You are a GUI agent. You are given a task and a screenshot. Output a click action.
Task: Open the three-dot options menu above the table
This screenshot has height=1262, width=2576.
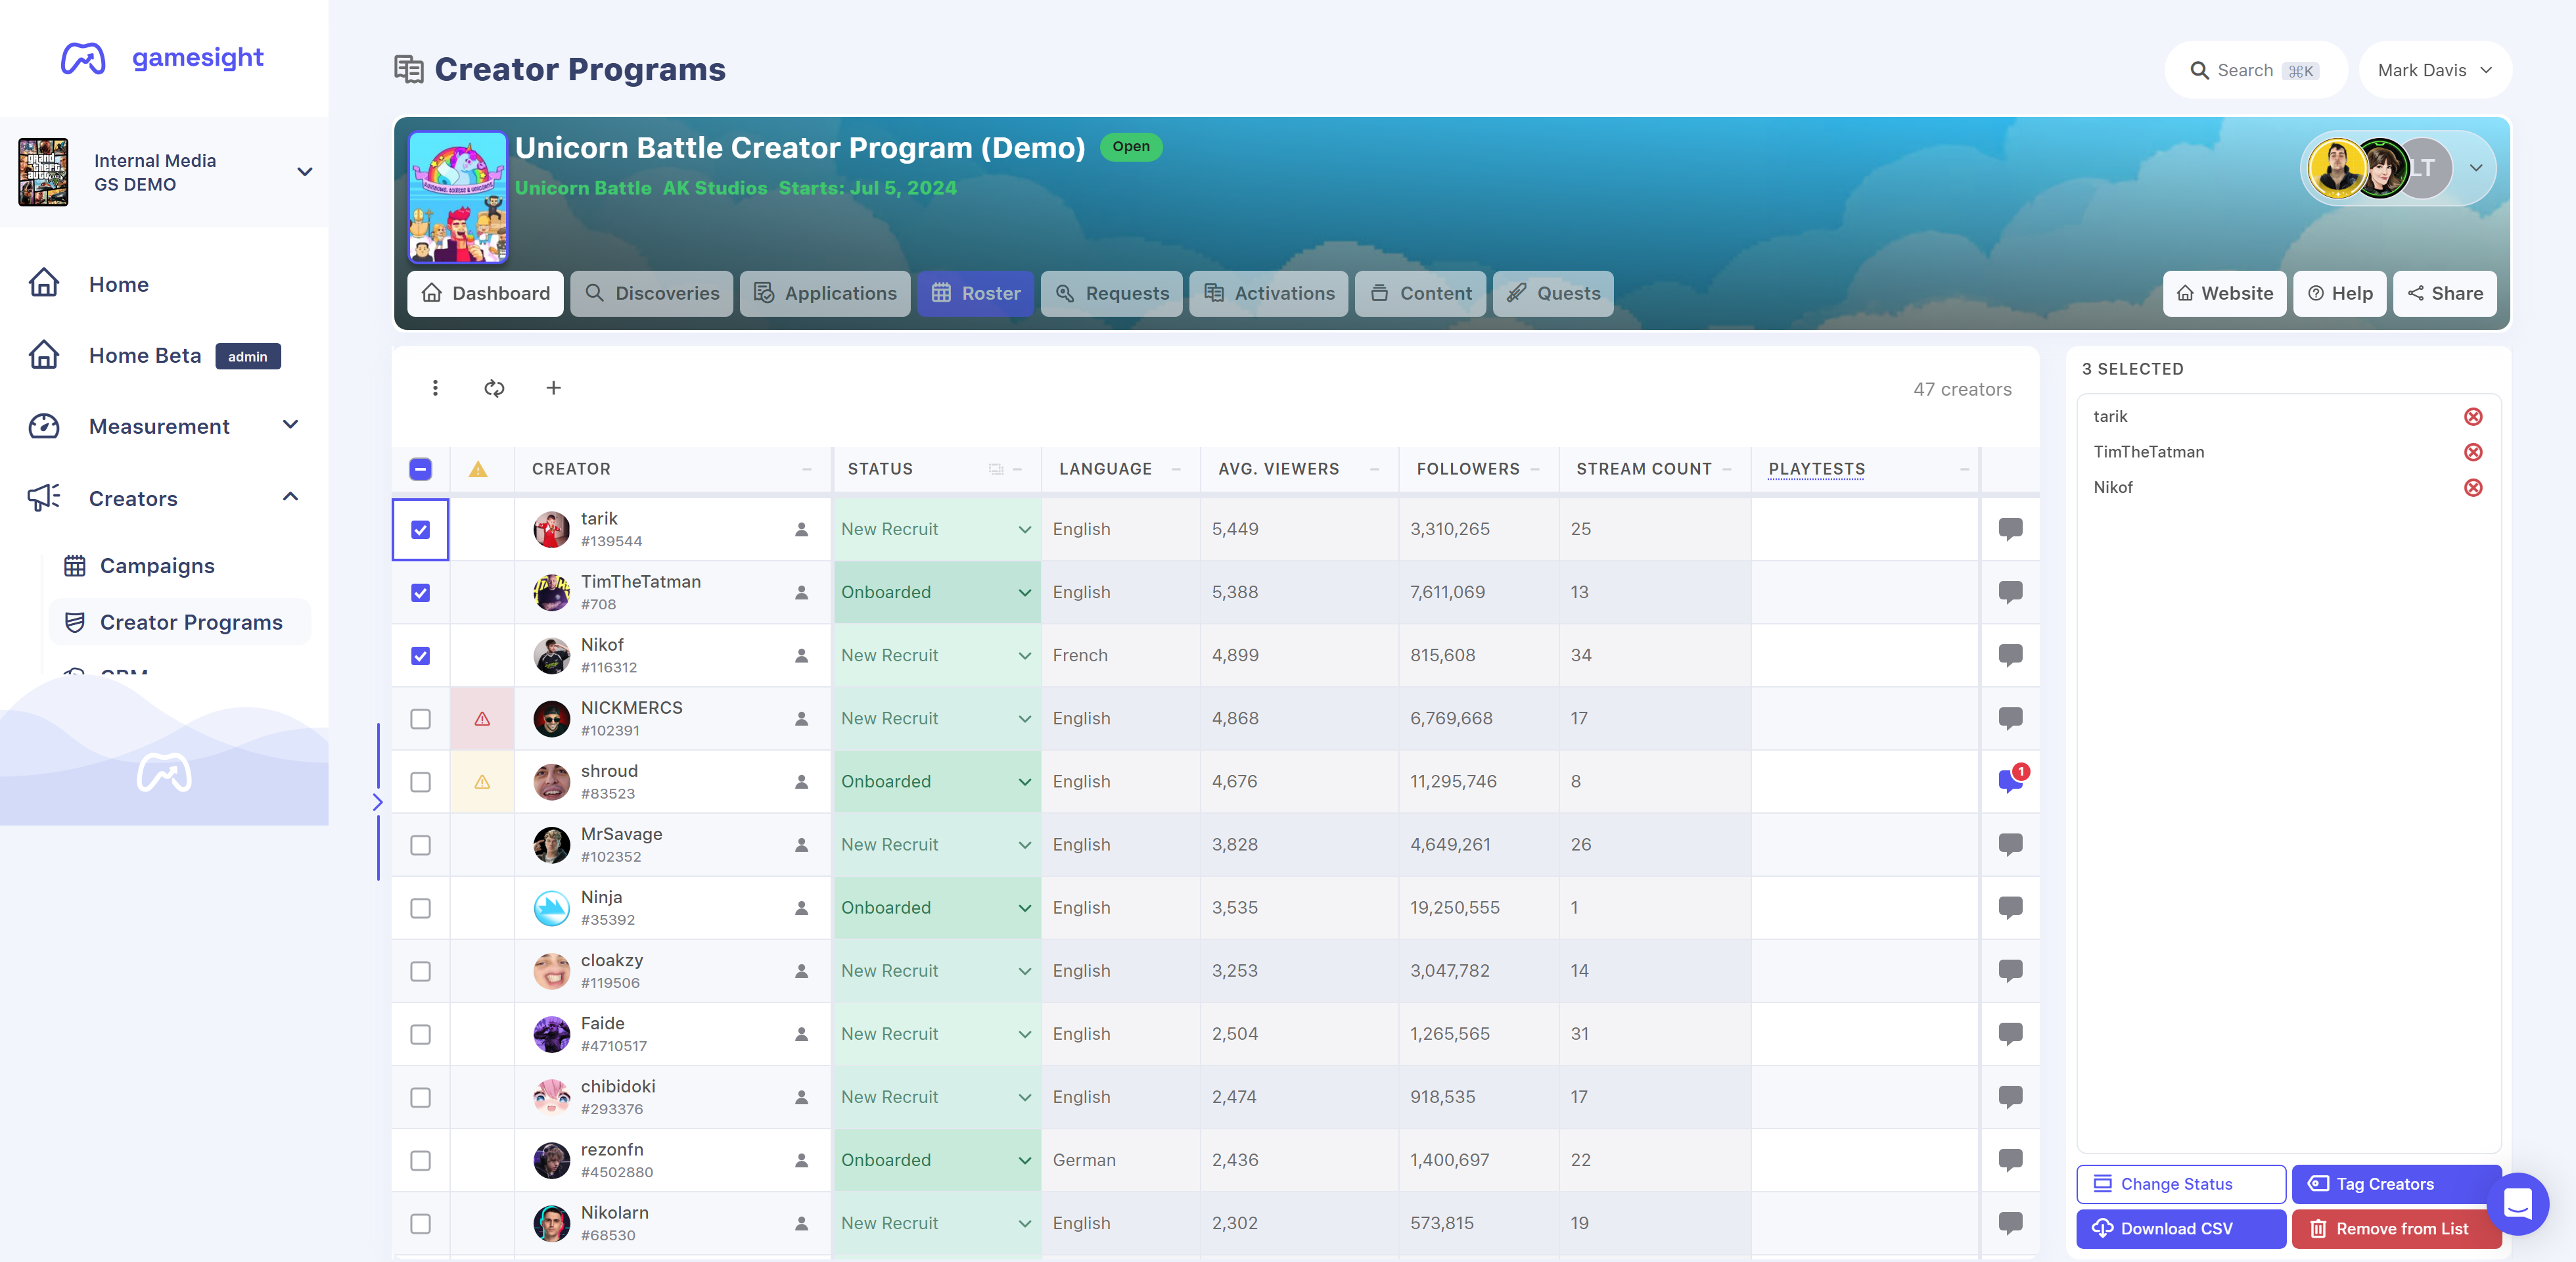[x=435, y=388]
